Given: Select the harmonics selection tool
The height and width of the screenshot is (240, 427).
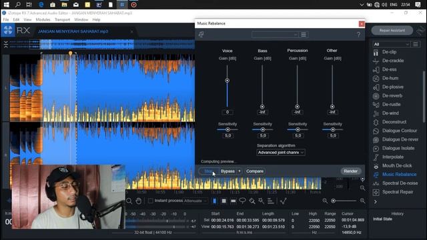Looking at the screenshot, I should click(x=270, y=201).
